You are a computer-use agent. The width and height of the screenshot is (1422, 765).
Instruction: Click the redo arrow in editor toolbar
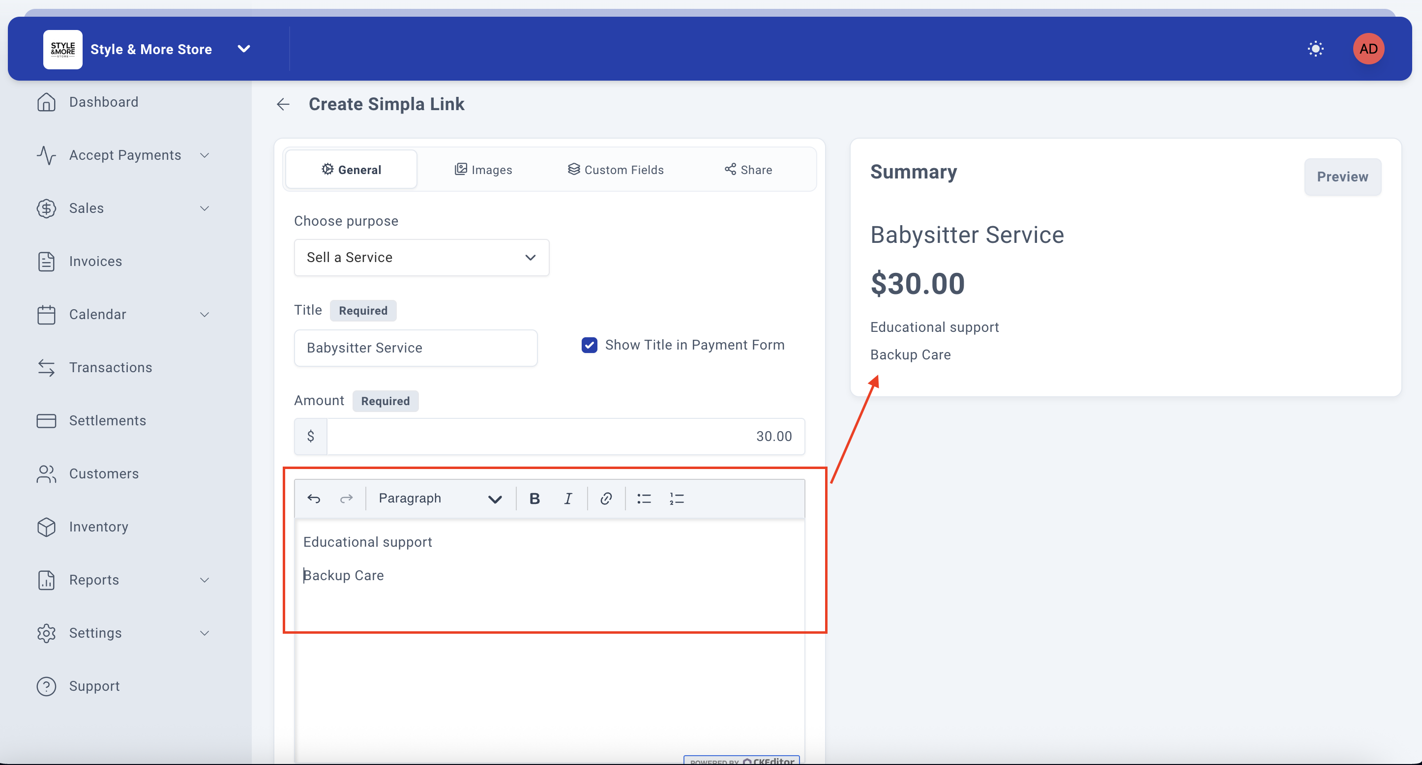click(346, 499)
